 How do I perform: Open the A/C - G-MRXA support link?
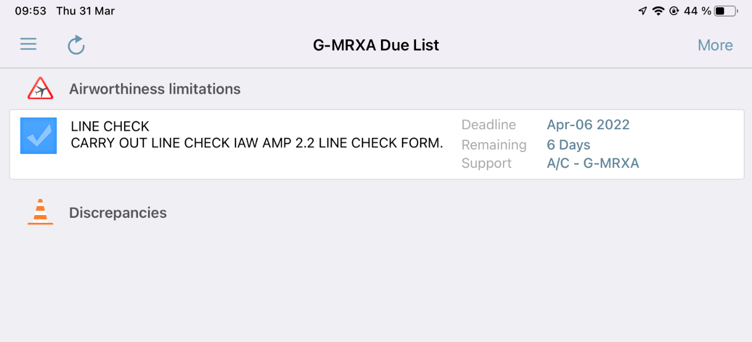[x=593, y=164]
